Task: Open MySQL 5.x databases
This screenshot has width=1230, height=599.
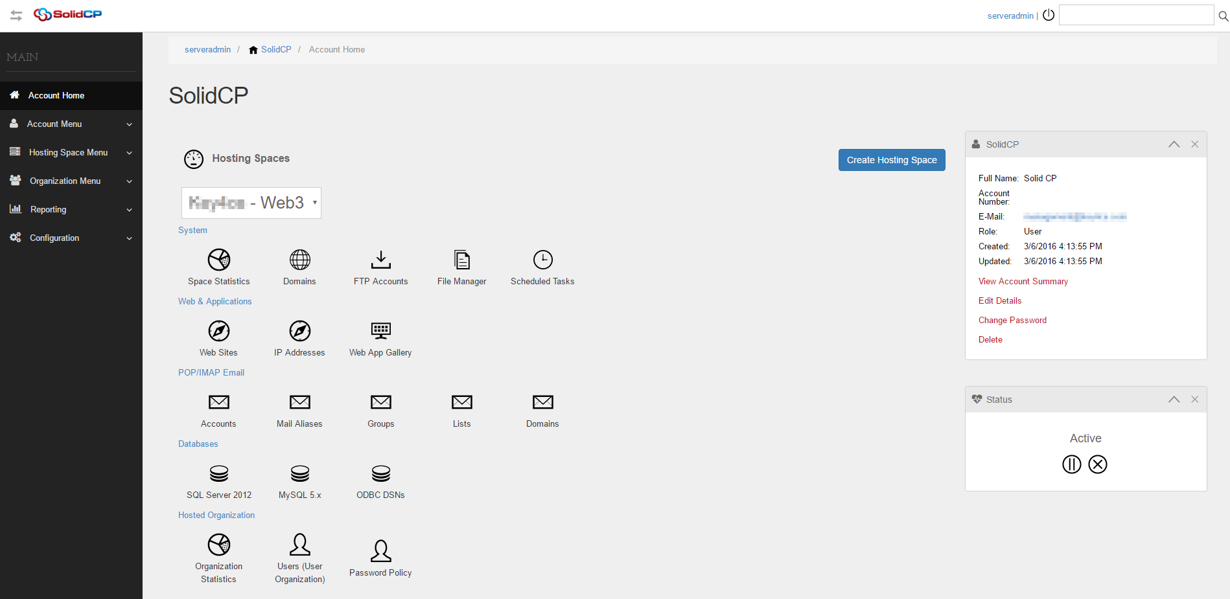Action: [299, 474]
